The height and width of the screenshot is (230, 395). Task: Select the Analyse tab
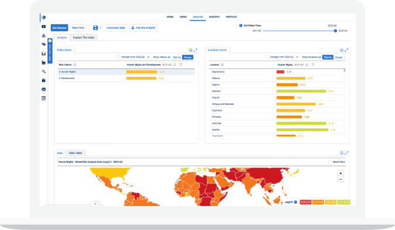pos(62,37)
